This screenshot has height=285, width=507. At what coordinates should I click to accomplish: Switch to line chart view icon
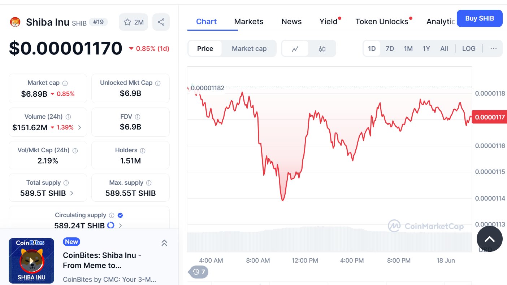[295, 49]
